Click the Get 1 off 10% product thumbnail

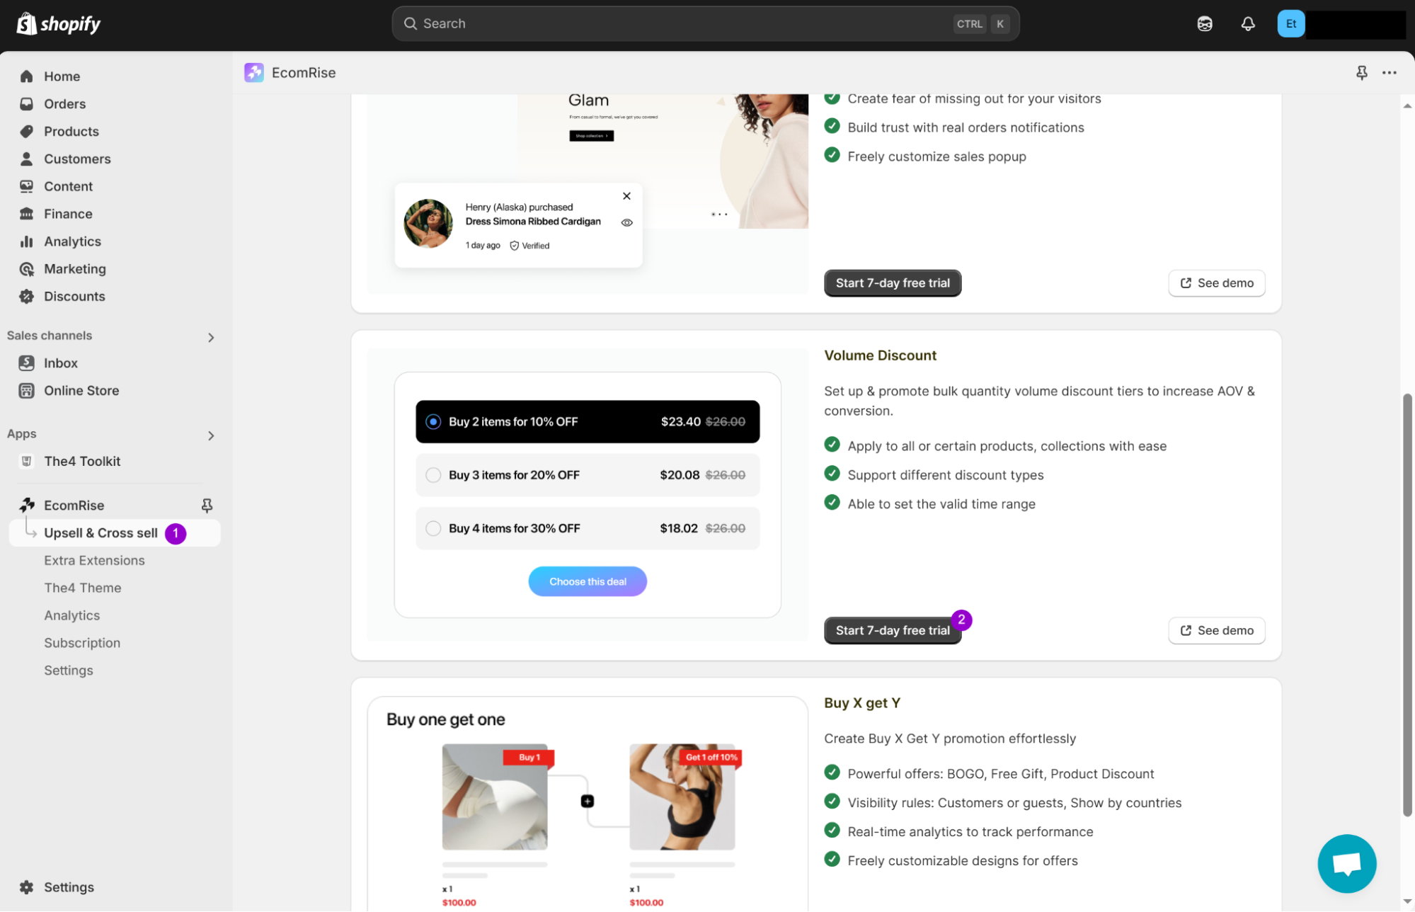(x=682, y=797)
